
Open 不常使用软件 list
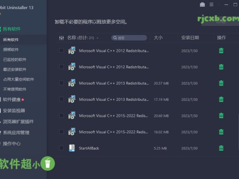pos(15,89)
